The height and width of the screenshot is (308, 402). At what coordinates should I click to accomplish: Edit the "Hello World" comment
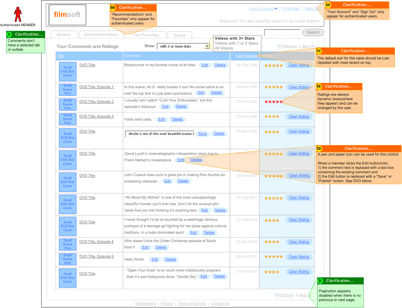pyautogui.click(x=155, y=260)
